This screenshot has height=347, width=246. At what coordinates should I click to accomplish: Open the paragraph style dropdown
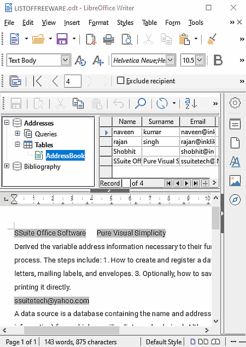coord(66,60)
